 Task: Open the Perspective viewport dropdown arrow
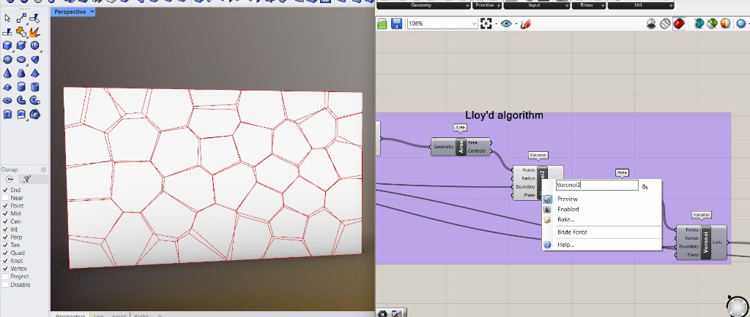tap(92, 12)
